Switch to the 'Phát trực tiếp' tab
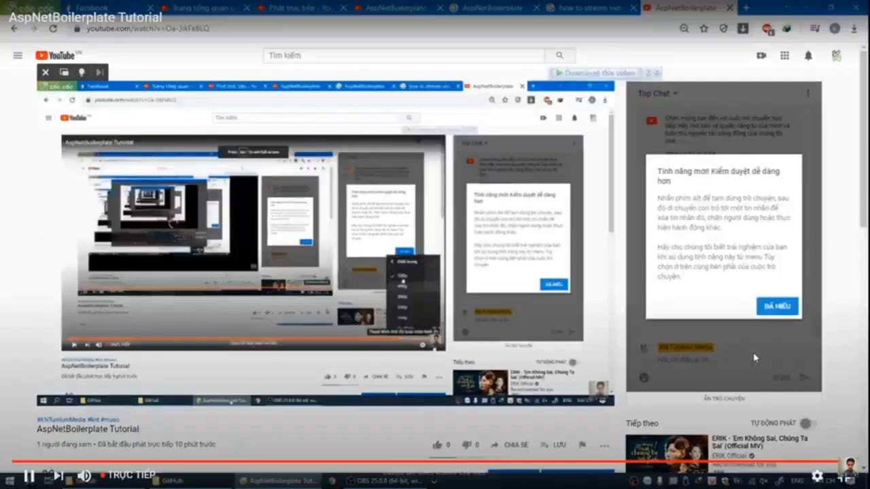 click(x=299, y=8)
